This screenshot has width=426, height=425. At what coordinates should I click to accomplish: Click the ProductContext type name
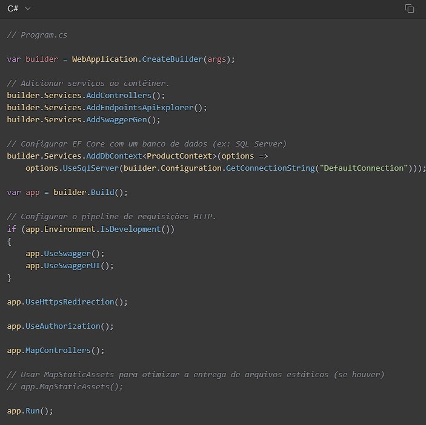coord(179,156)
